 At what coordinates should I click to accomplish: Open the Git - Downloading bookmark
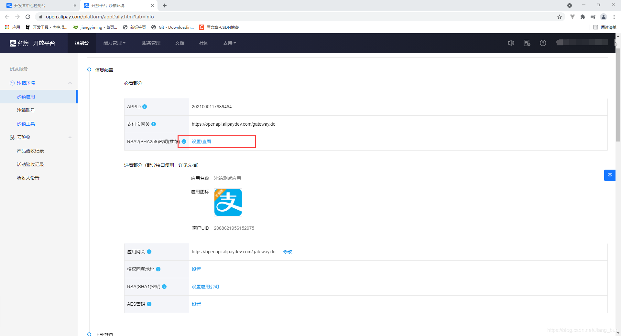tap(173, 27)
